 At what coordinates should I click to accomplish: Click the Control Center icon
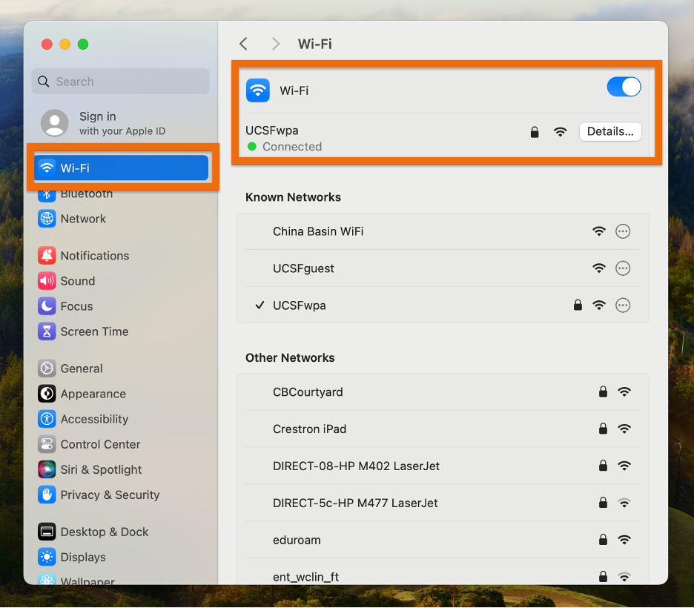[47, 444]
